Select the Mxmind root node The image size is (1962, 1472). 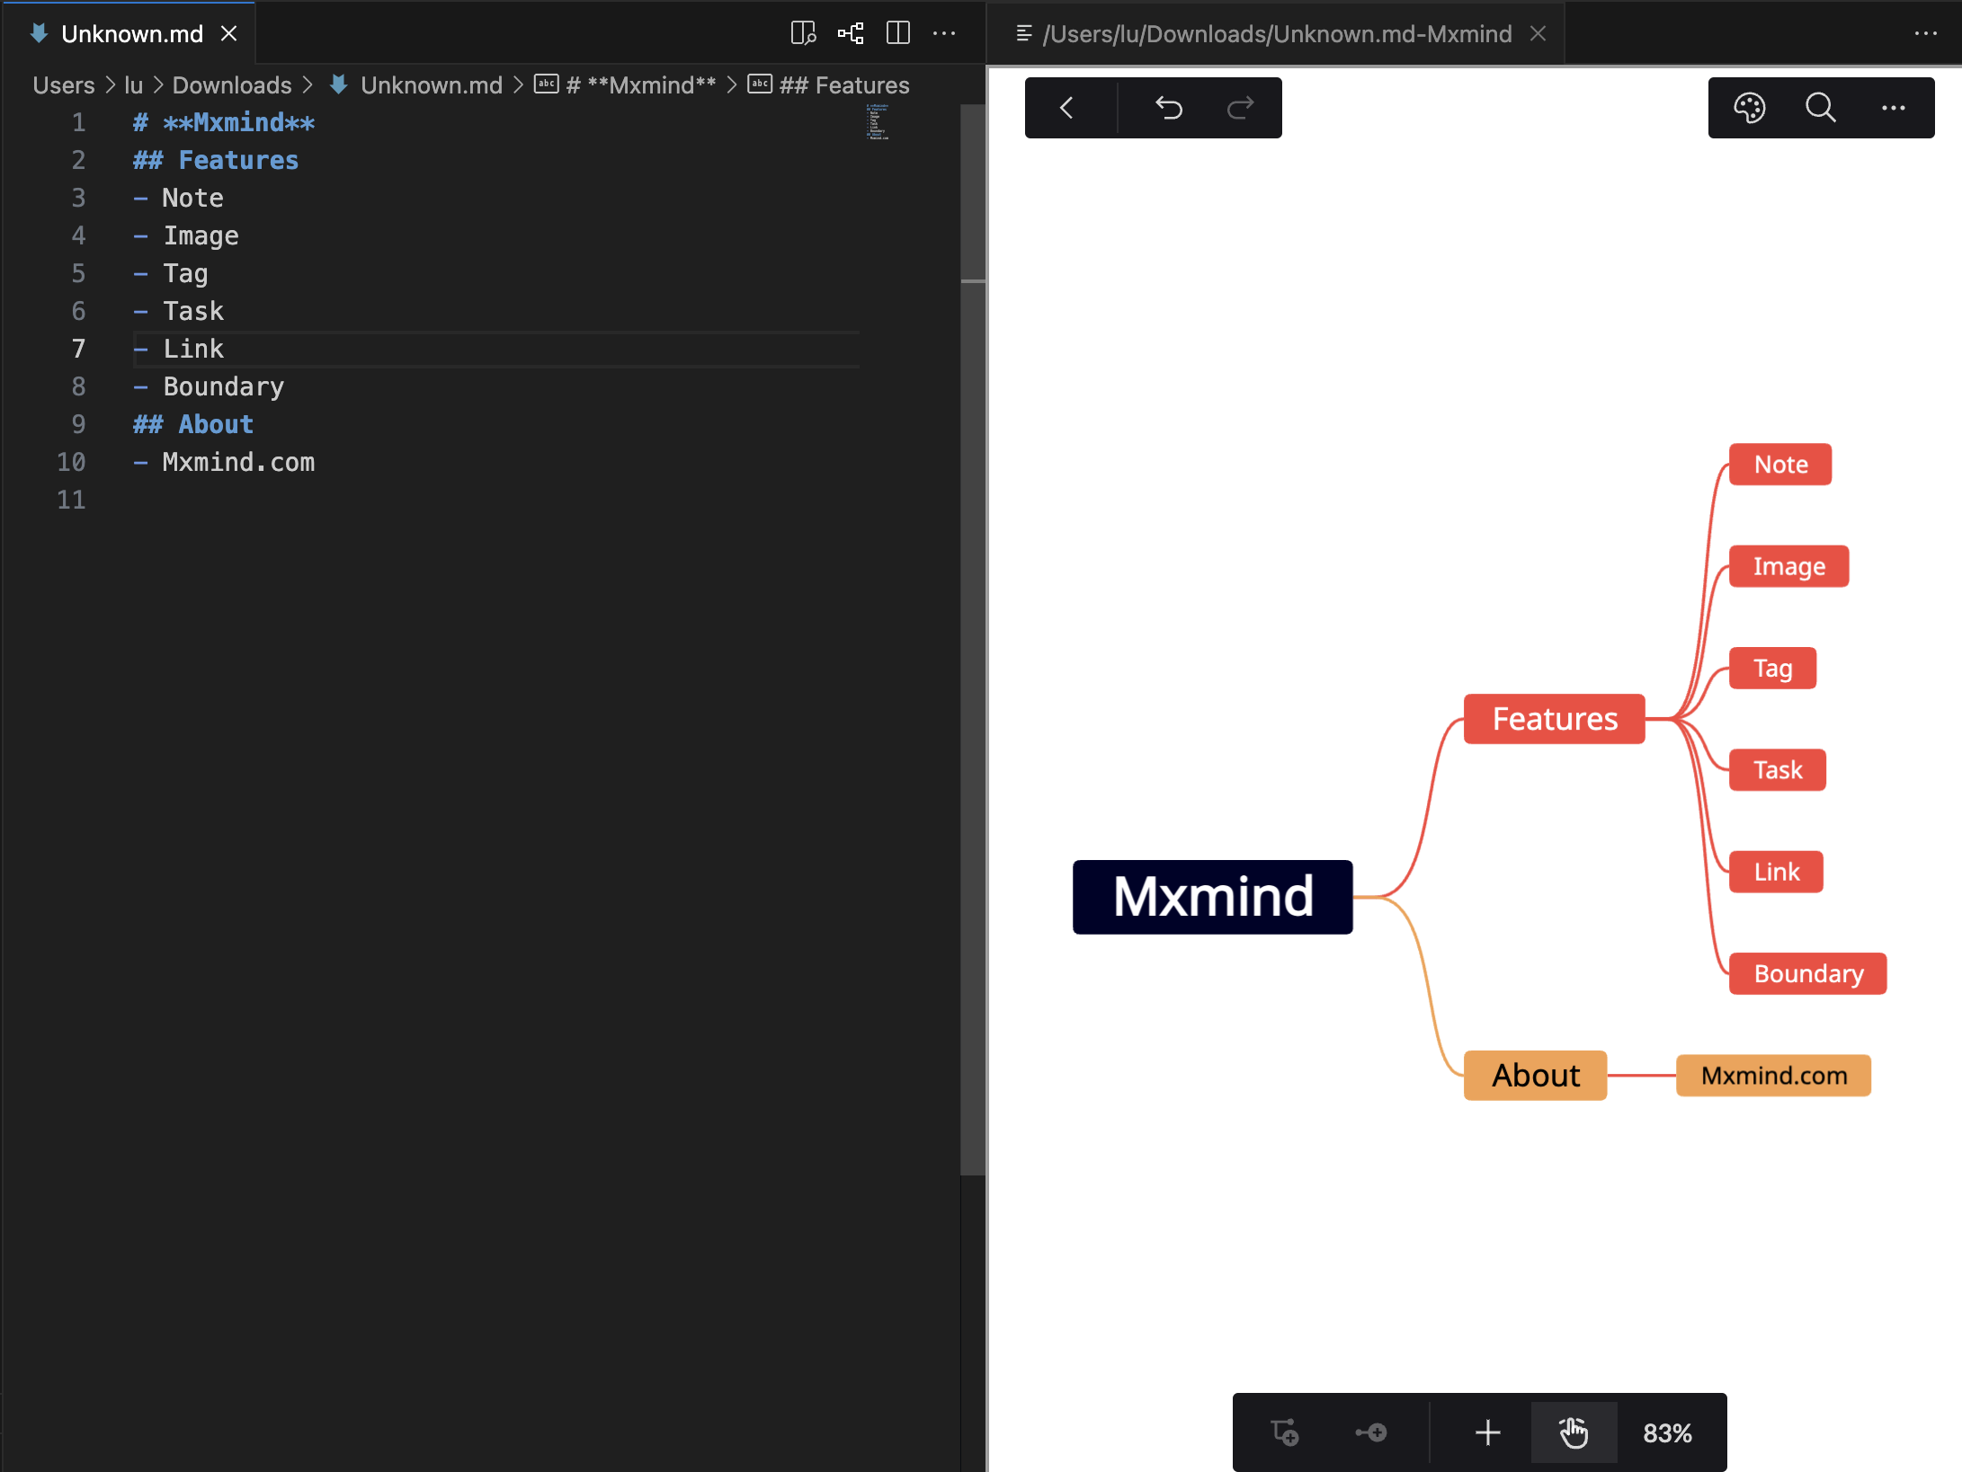[x=1213, y=897]
